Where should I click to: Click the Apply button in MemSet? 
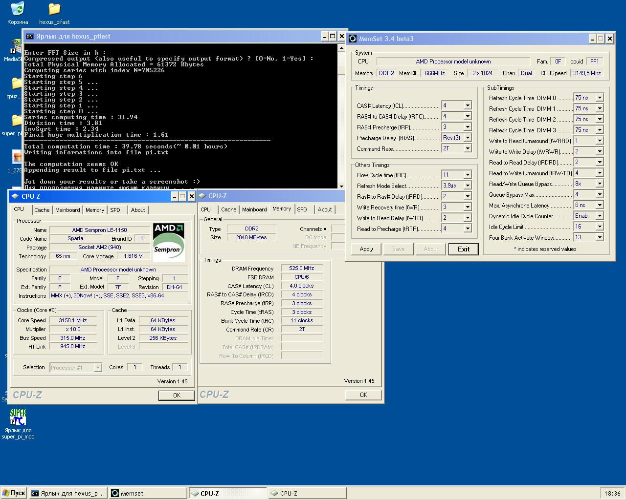366,249
